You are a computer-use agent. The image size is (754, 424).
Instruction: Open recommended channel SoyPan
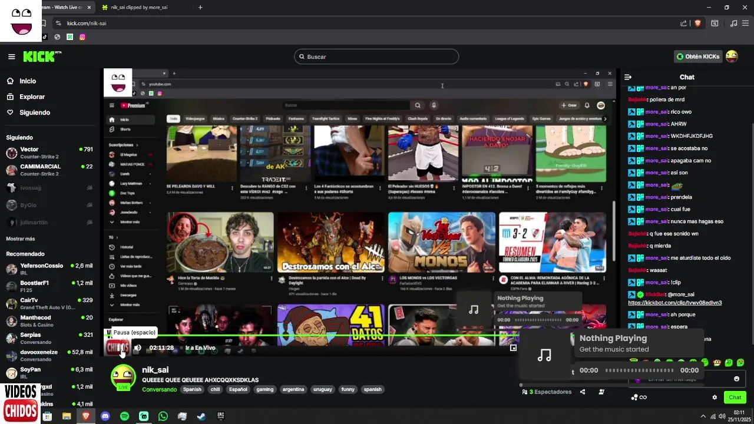click(49, 373)
